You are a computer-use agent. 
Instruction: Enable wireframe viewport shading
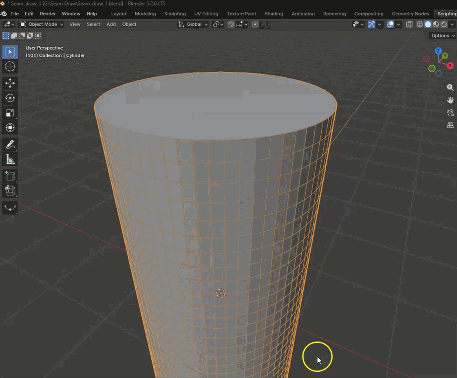(420, 24)
